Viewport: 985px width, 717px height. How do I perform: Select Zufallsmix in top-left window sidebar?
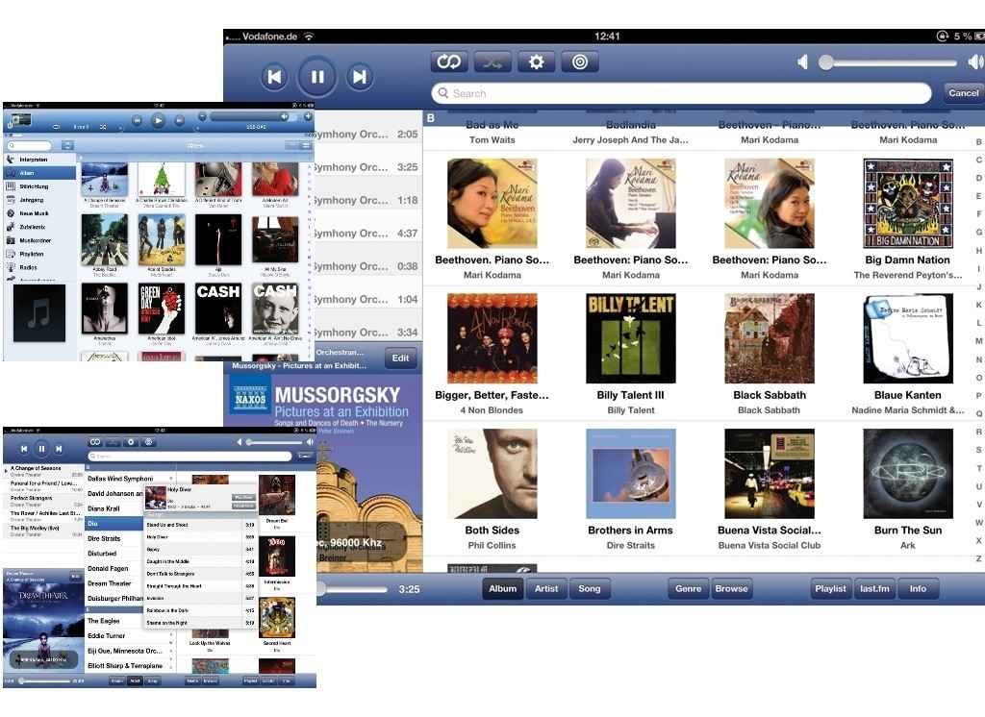point(40,227)
